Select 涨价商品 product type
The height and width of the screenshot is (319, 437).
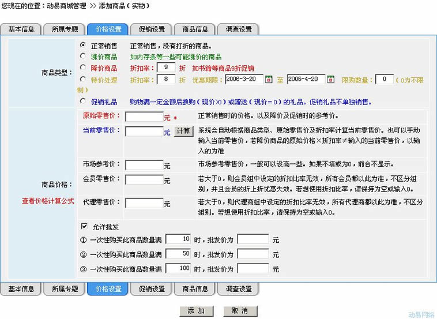tap(83, 56)
